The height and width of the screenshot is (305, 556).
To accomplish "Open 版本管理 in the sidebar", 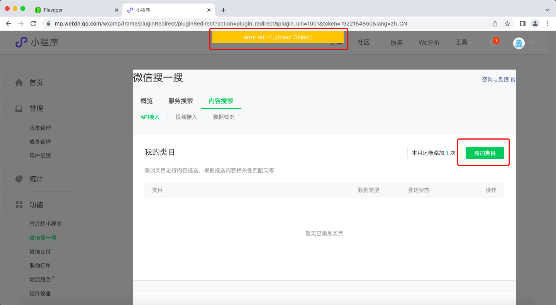I will (x=40, y=128).
